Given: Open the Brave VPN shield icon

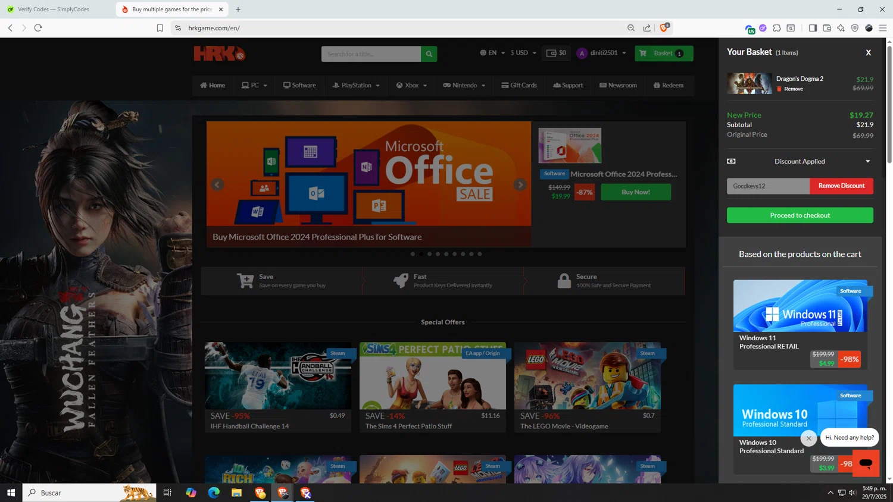Looking at the screenshot, I should tap(855, 28).
